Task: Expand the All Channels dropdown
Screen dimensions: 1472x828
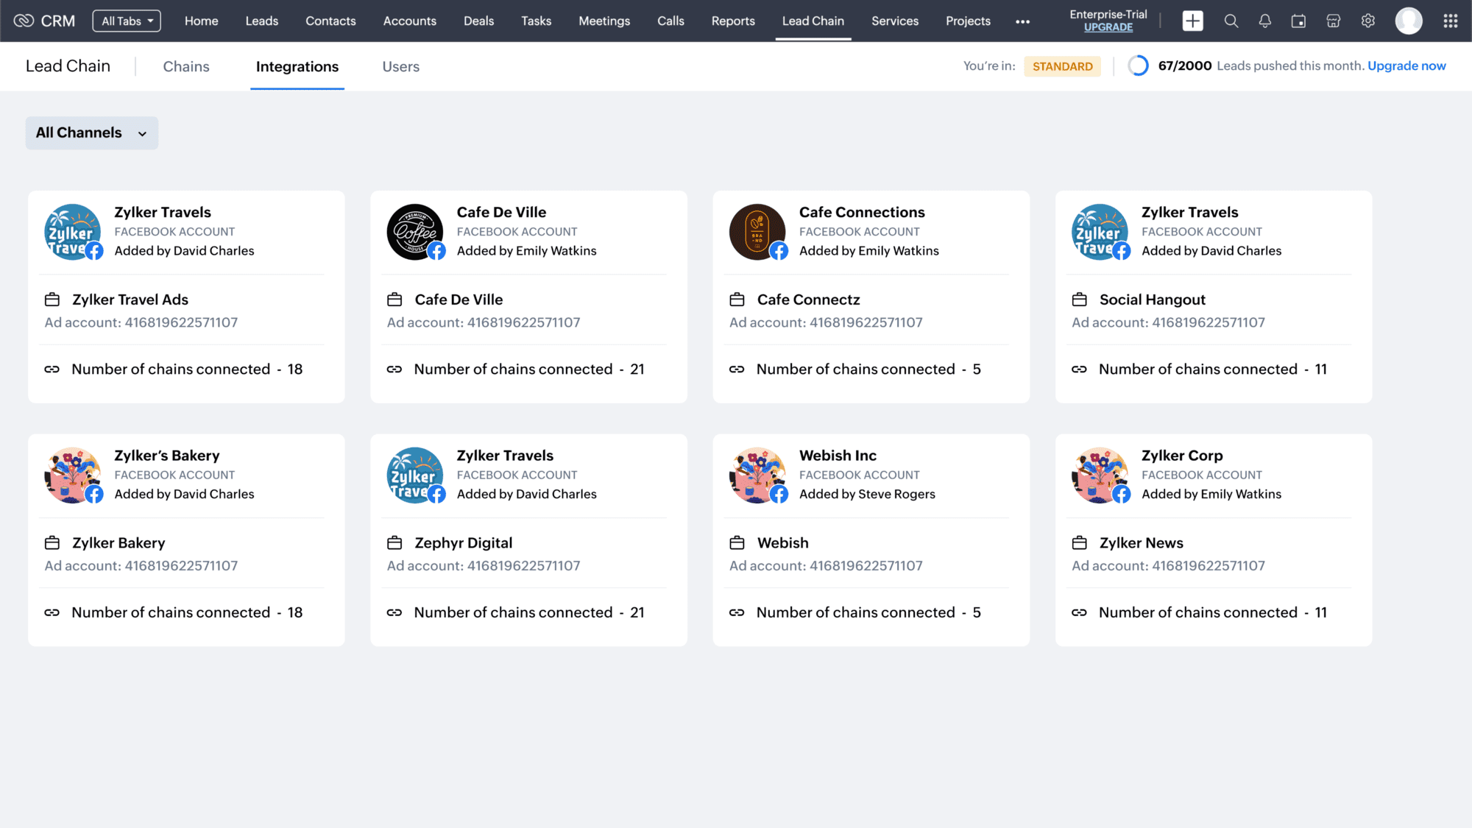Action: pyautogui.click(x=91, y=133)
